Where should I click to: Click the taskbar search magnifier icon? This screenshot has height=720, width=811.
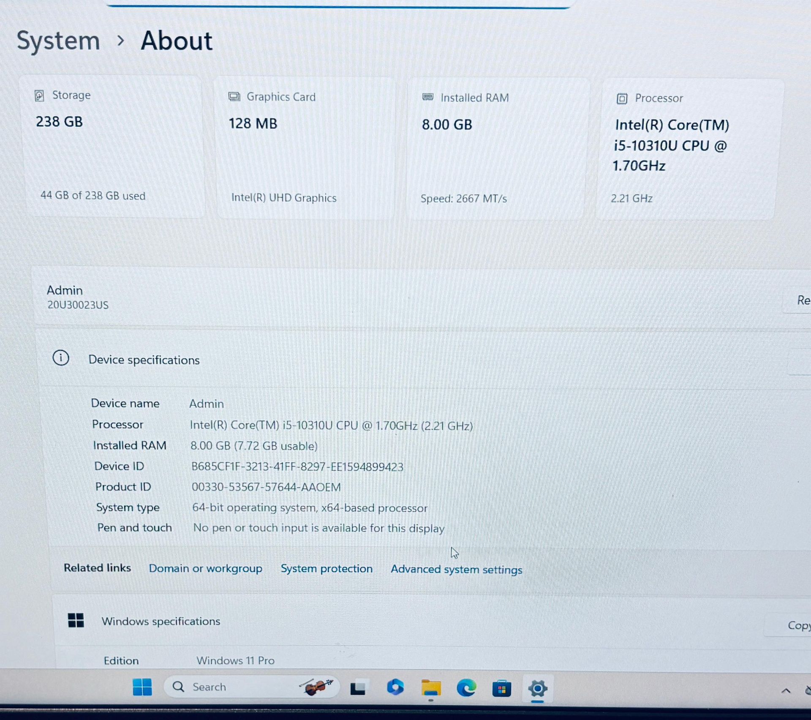tap(178, 687)
